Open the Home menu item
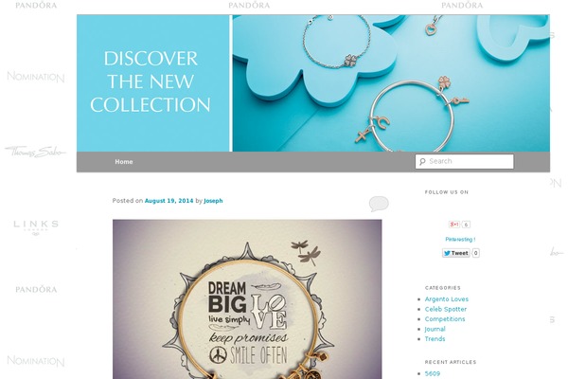 (124, 162)
